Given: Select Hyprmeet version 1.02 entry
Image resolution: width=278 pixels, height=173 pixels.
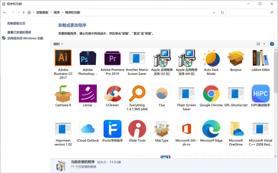Looking at the screenshot, I should click(63, 134).
